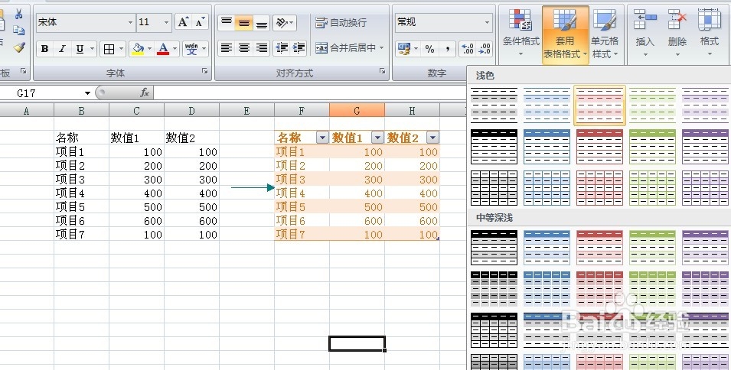Toggle bold formatting

coord(44,48)
